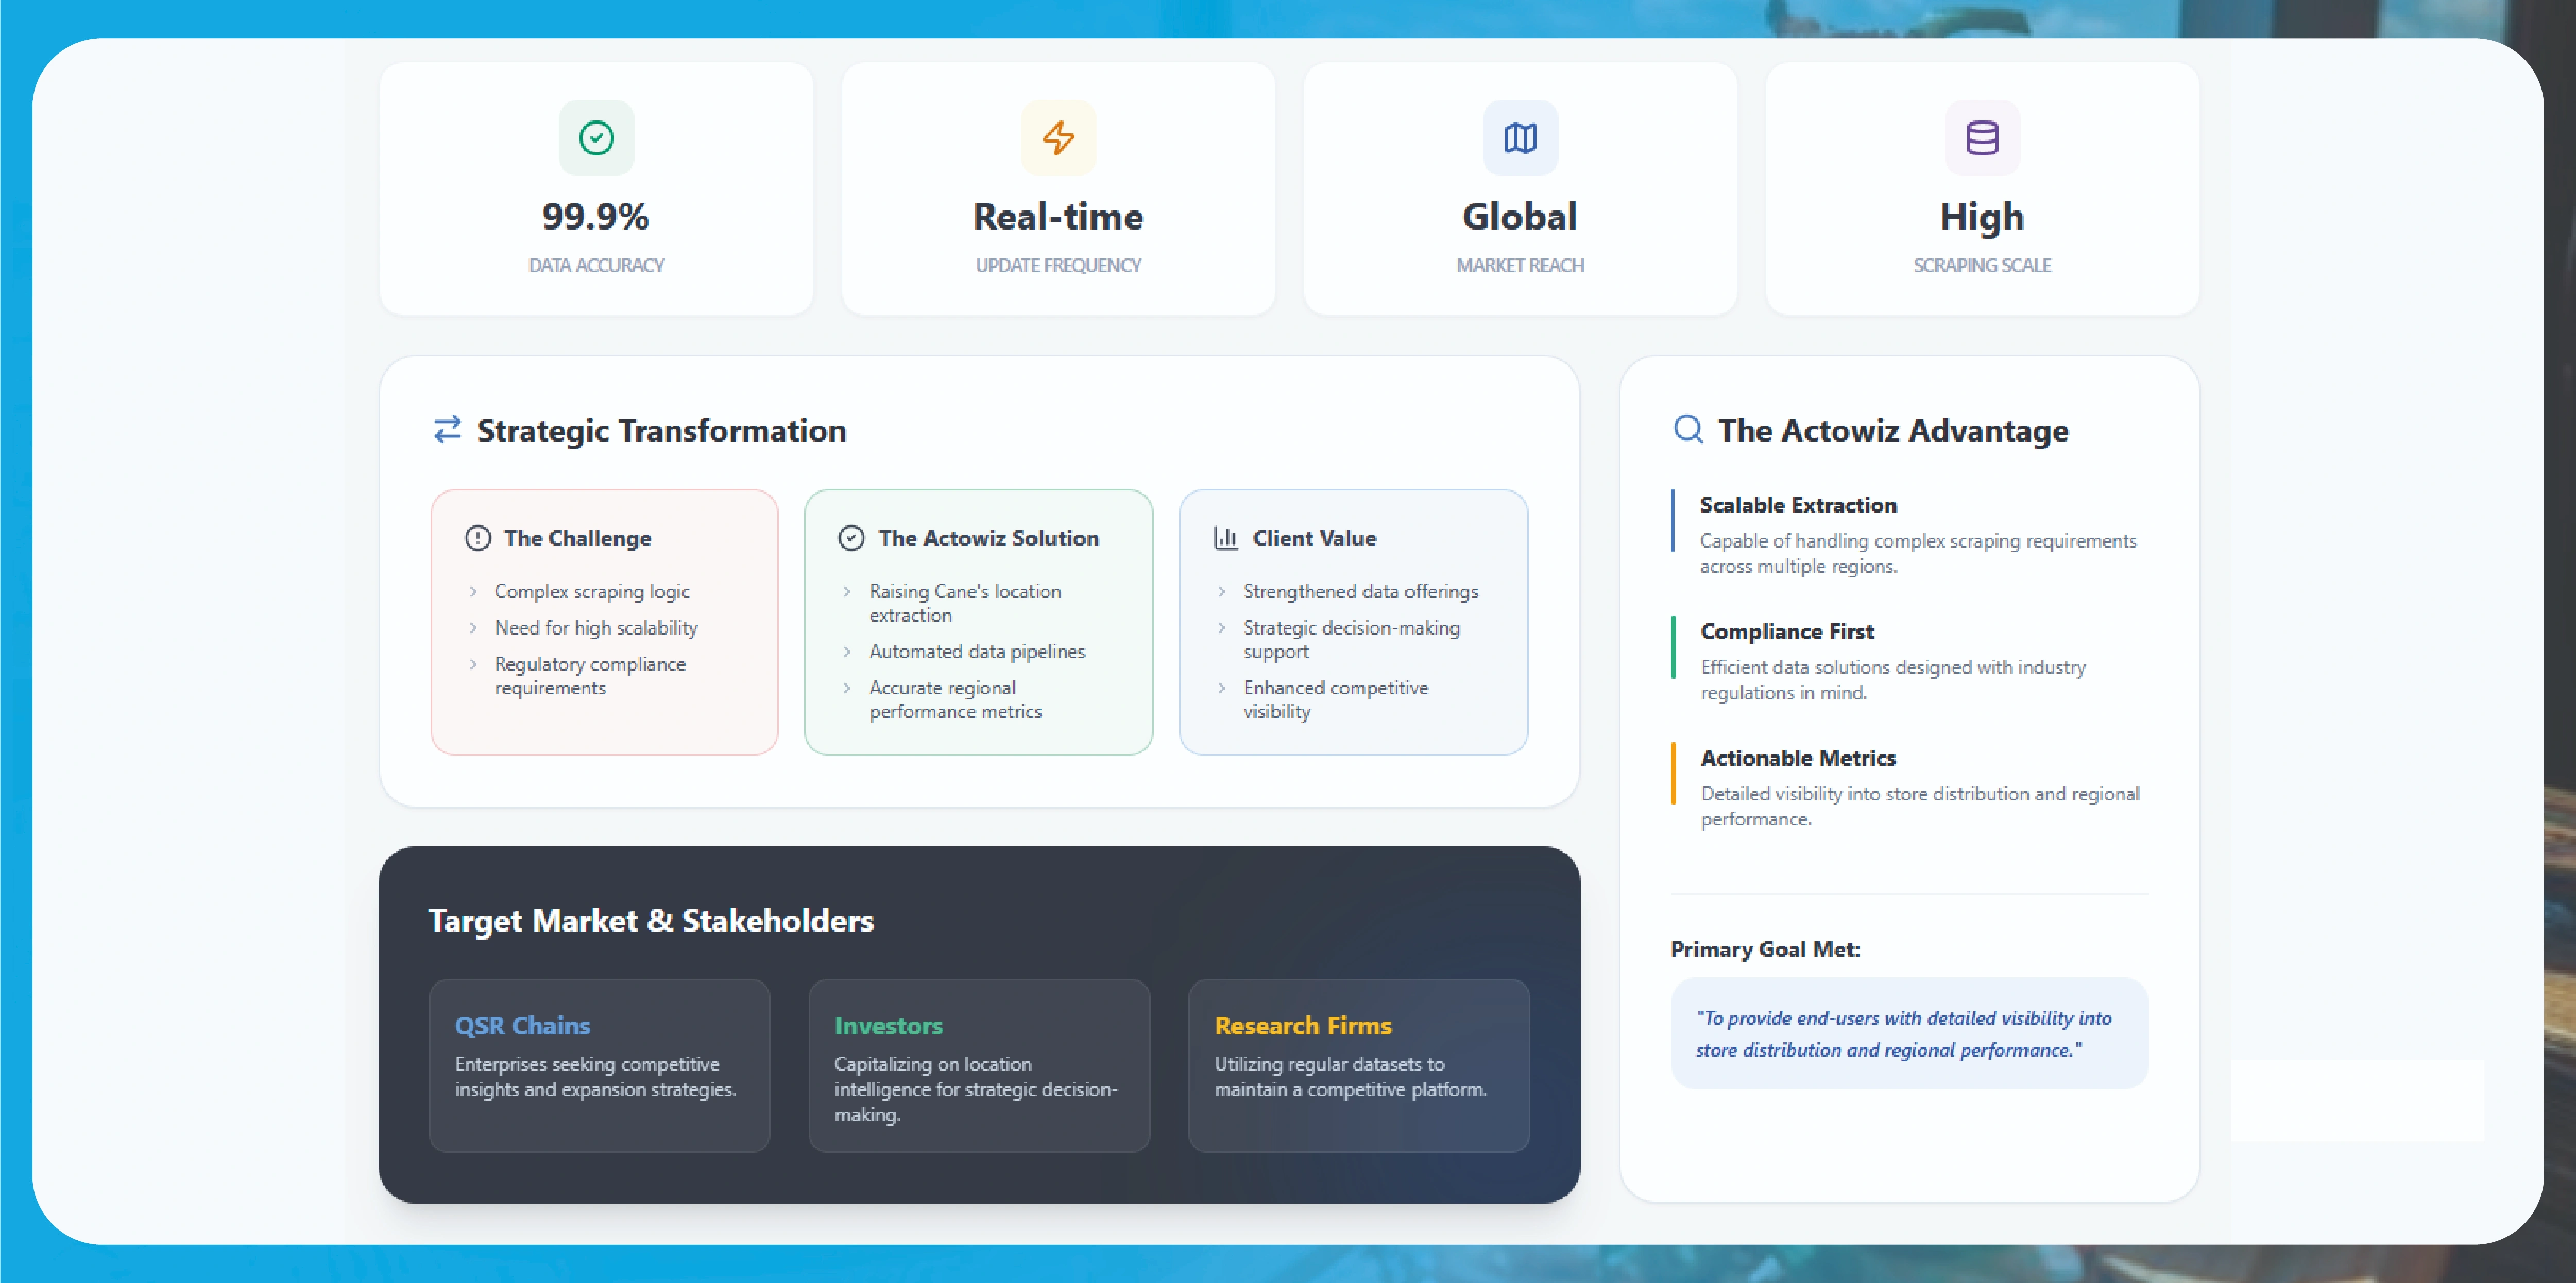2576x1283 pixels.
Task: Click the Strategic Transformation title
Action: (x=661, y=431)
